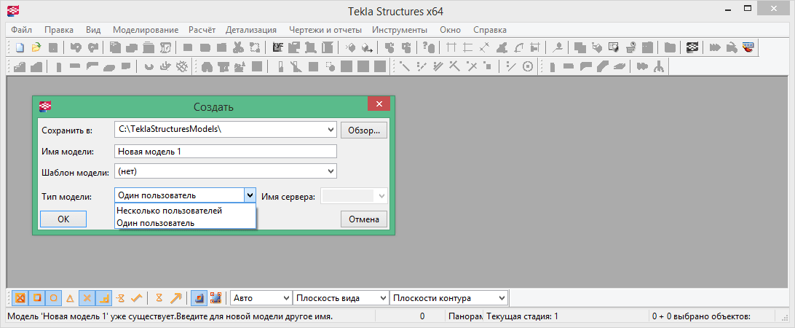Open the Детализация menu
Image resolution: width=795 pixels, height=328 pixels.
251,29
